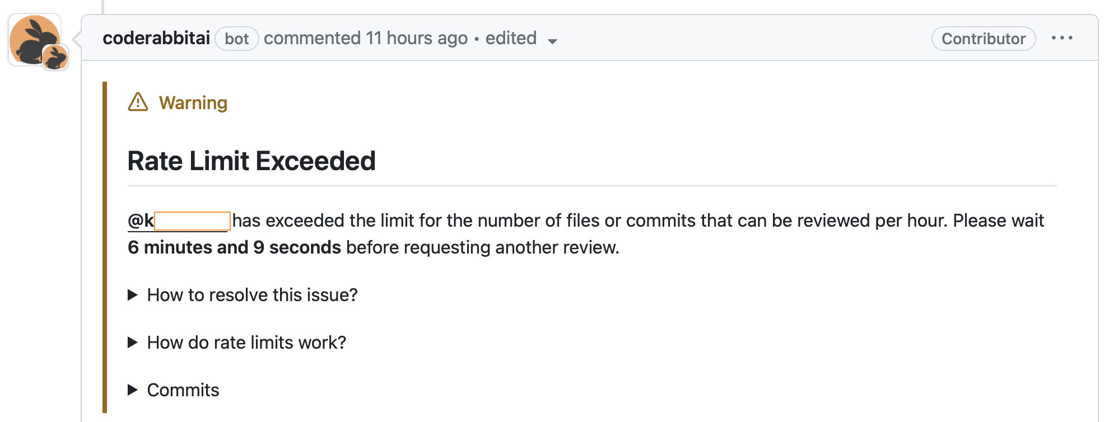Viewport: 1109px width, 422px height.
Task: Expand the Commits disclosure triangle
Action: tap(133, 390)
